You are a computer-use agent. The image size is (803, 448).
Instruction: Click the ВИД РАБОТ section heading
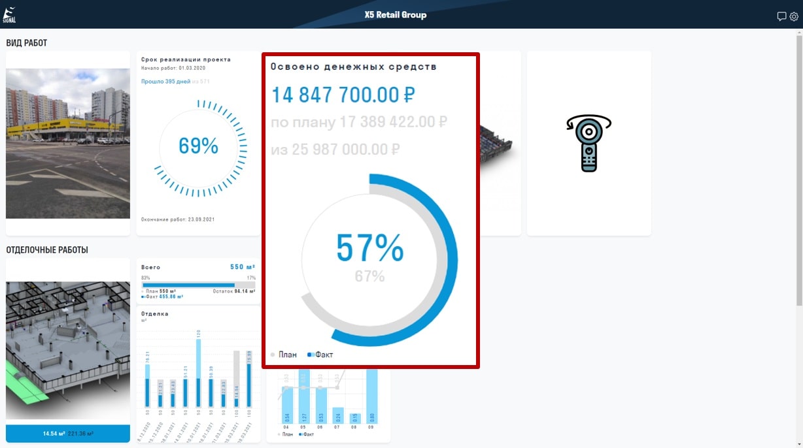(27, 43)
